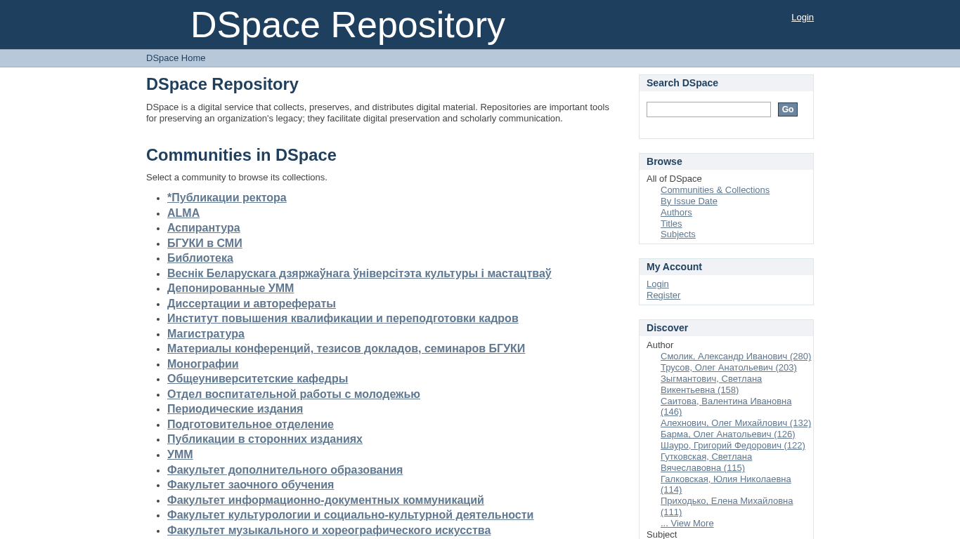960x539 pixels.
Task: Browse Communities & Collections
Action: point(715,190)
